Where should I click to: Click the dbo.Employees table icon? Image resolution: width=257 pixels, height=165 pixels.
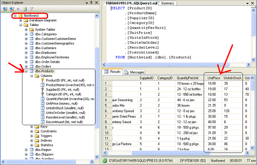(x=31, y=53)
